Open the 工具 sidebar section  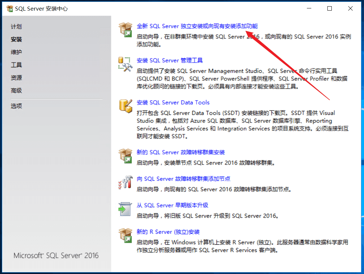(x=16, y=65)
